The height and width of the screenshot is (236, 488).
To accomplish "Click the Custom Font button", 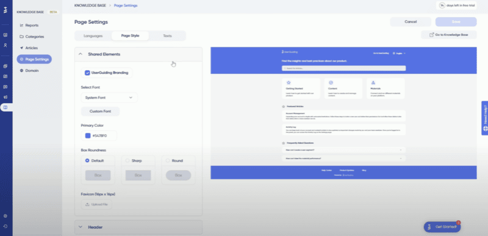I will click(100, 112).
